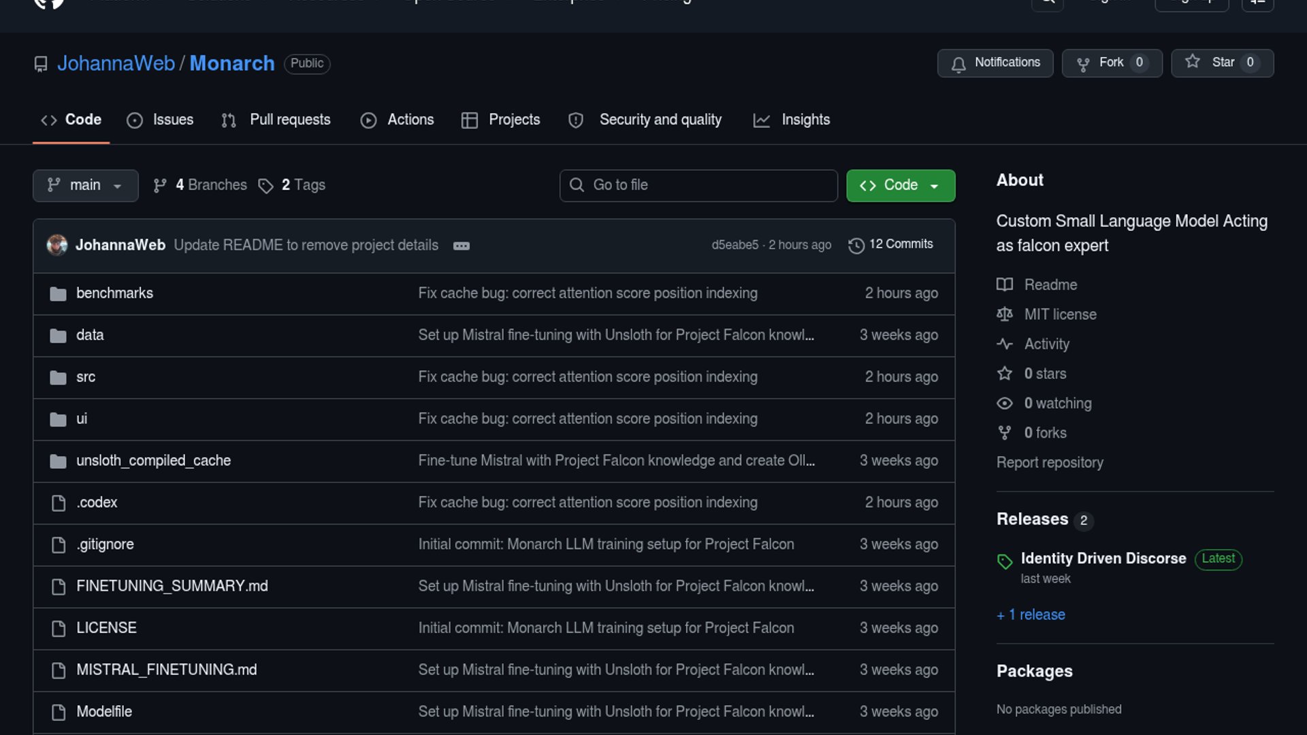Click the Go to file search field
The image size is (1307, 735).
pos(698,185)
